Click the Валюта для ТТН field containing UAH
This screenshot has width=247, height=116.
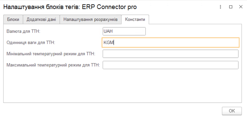pyautogui.click(x=124, y=31)
